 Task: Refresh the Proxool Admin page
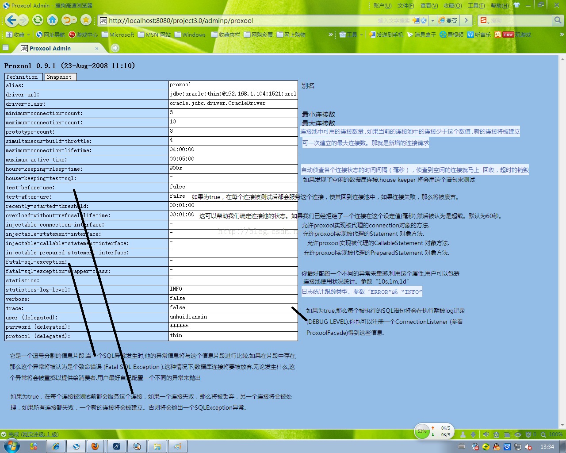coord(38,20)
